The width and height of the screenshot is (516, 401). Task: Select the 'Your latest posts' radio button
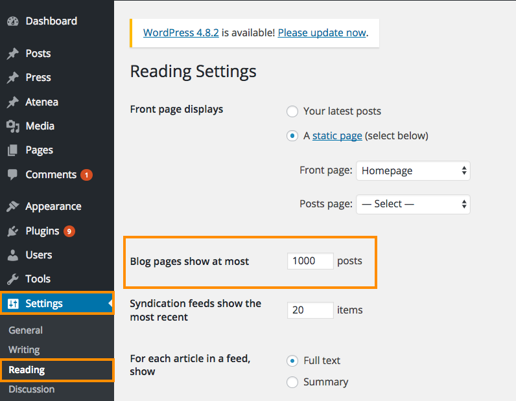(x=292, y=111)
